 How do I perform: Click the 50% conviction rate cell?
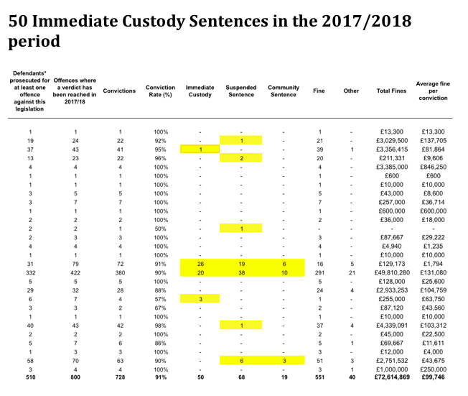[x=160, y=229]
